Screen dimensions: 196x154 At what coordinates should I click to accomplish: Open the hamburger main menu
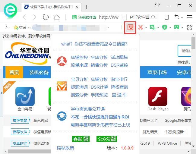coord(190,17)
